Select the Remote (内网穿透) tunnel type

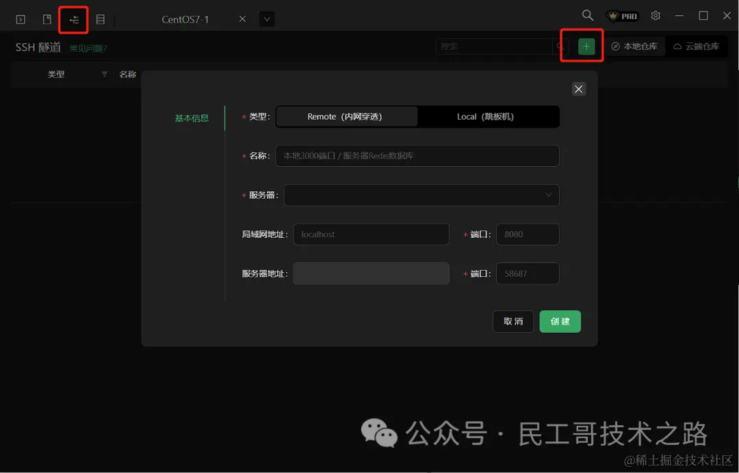click(346, 116)
